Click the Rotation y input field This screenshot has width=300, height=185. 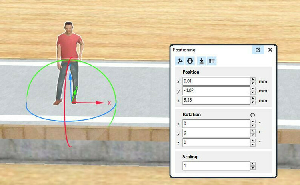216,133
